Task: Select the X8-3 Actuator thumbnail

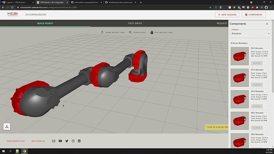Action: (x=240, y=121)
